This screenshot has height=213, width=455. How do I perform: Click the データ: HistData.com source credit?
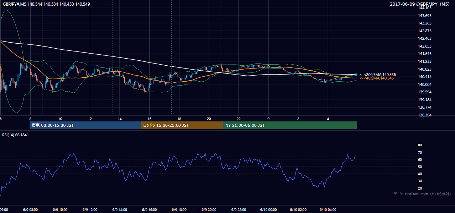pyautogui.click(x=422, y=194)
